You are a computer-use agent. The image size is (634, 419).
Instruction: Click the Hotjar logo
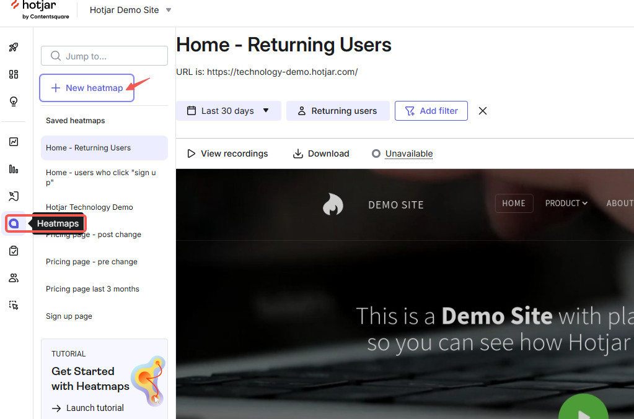(x=40, y=10)
